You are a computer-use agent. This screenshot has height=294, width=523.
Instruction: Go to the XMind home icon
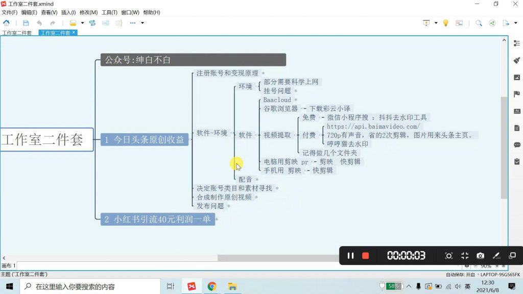[6, 23]
